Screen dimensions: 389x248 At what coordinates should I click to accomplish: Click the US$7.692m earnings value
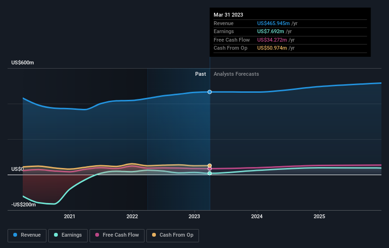(x=271, y=31)
